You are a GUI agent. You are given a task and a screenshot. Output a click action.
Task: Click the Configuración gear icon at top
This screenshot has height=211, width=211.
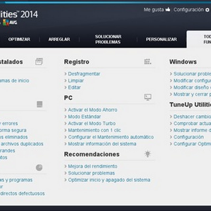point(207,10)
